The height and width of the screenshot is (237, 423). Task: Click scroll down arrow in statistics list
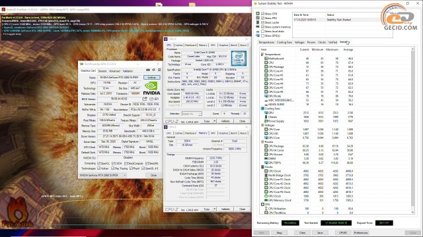pyautogui.click(x=412, y=212)
